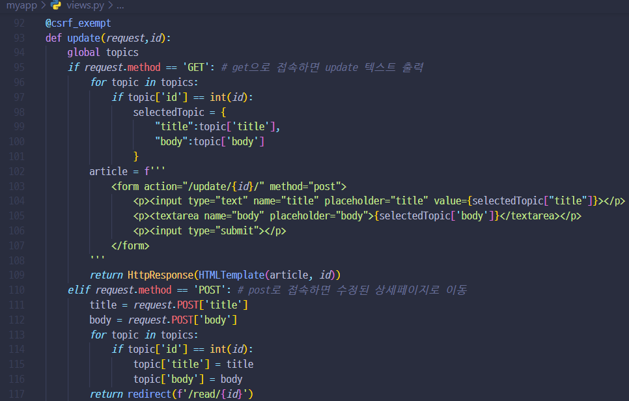The width and height of the screenshot is (629, 401).
Task: Click the Korean comment about get on line 95
Action: pyautogui.click(x=322, y=67)
